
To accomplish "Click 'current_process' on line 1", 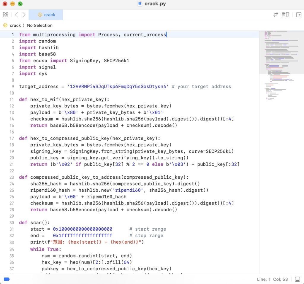I will tap(145, 35).
